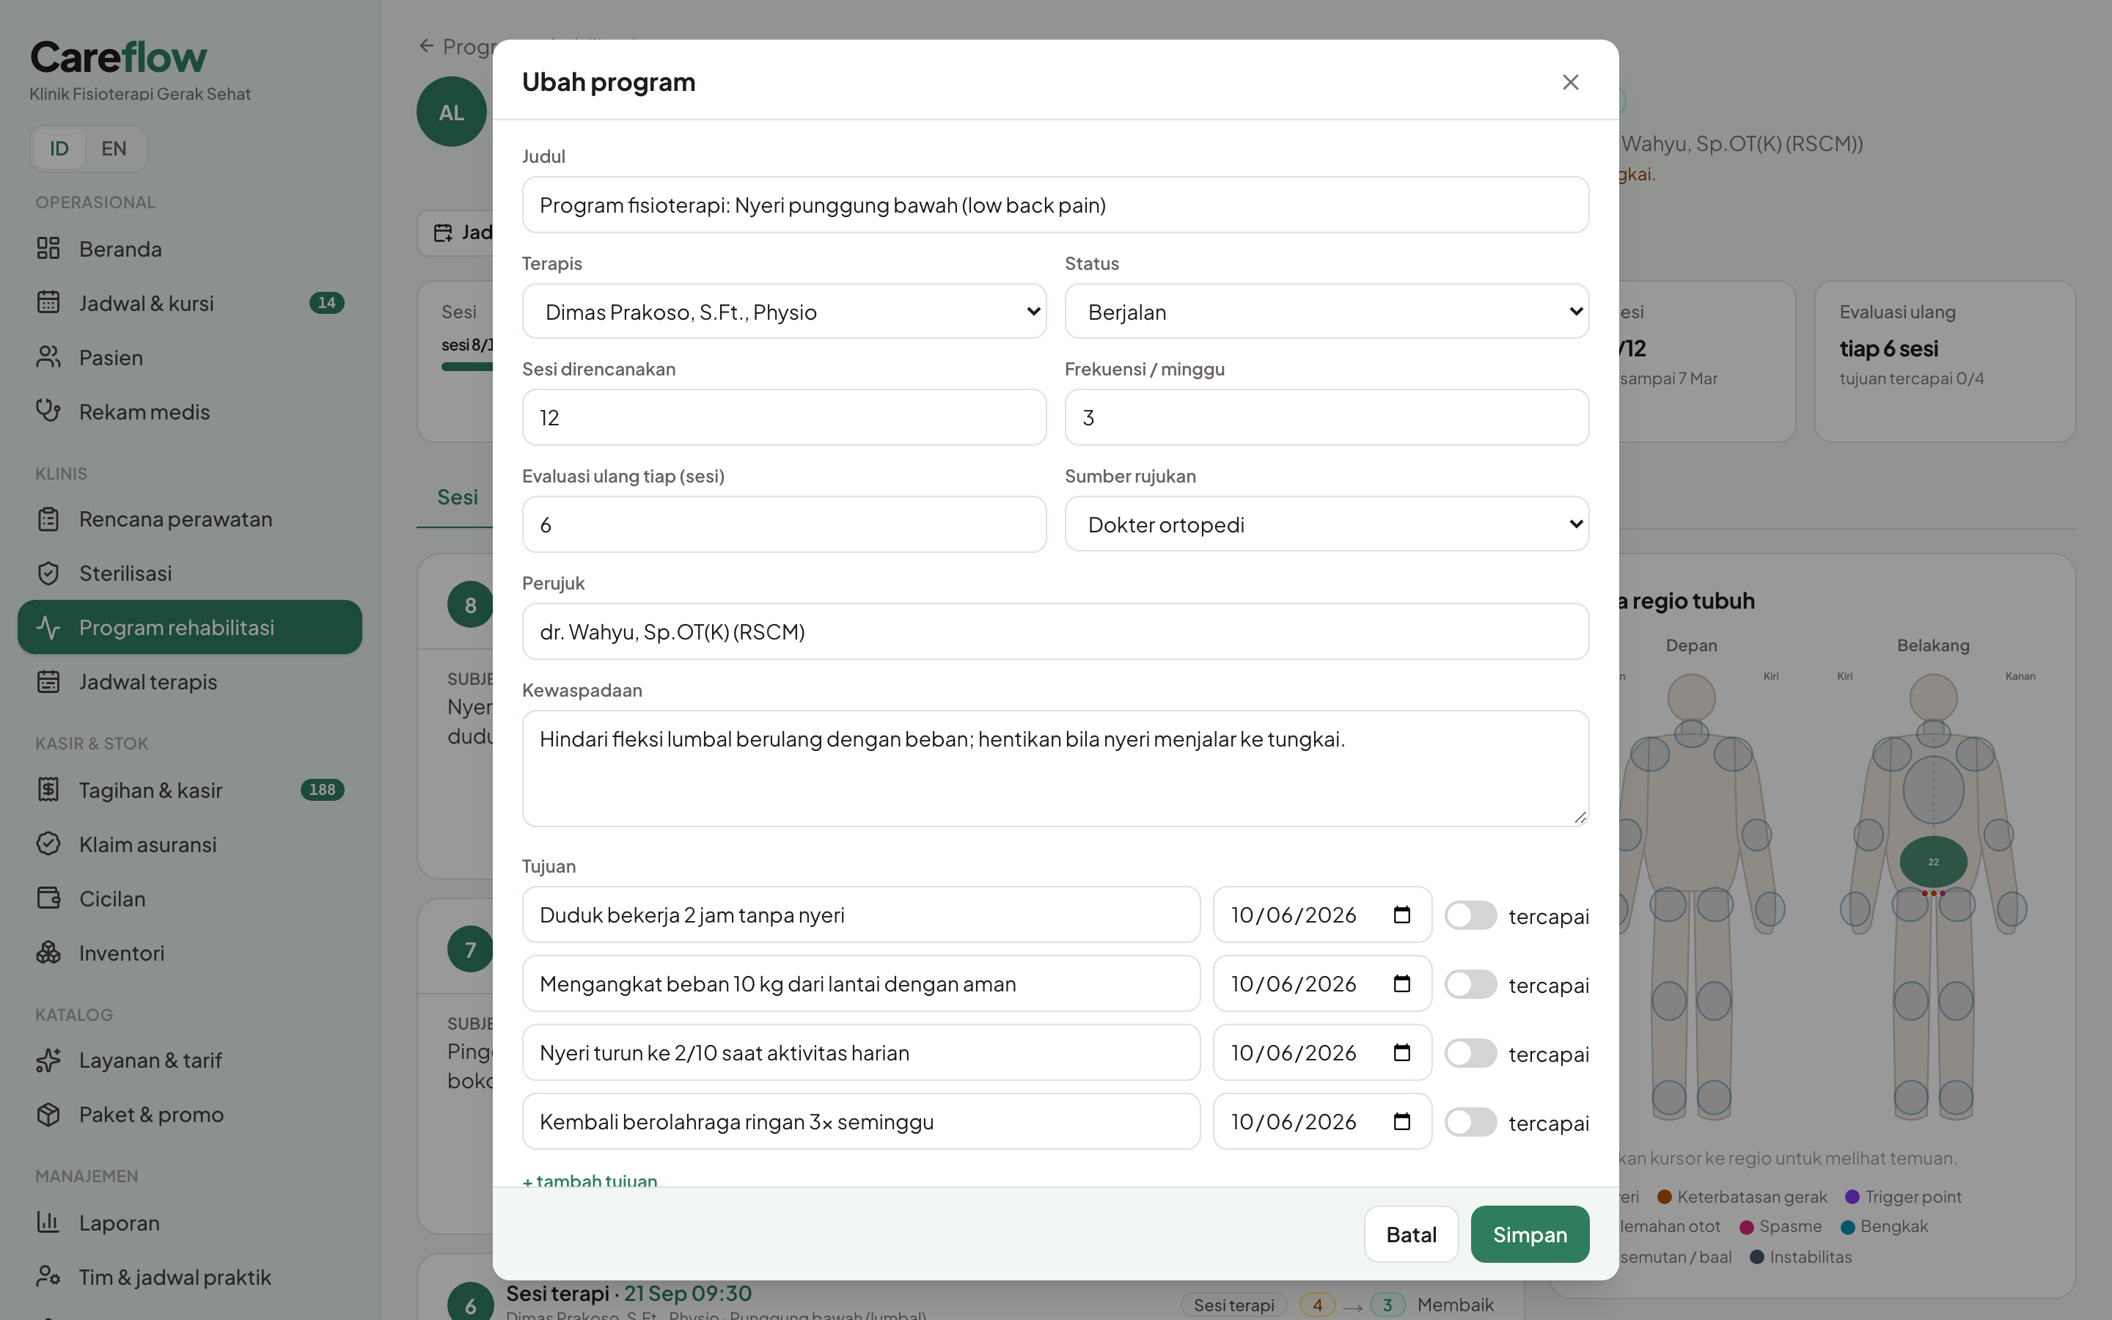Open date picker for Mengangkat beban goal

(1401, 984)
